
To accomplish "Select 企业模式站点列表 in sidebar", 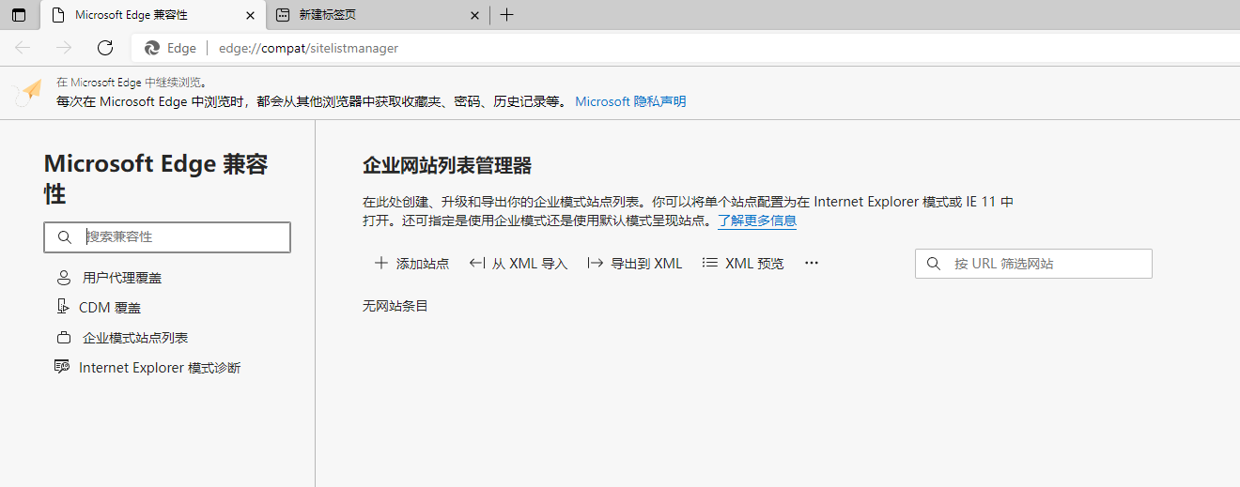I will (135, 338).
